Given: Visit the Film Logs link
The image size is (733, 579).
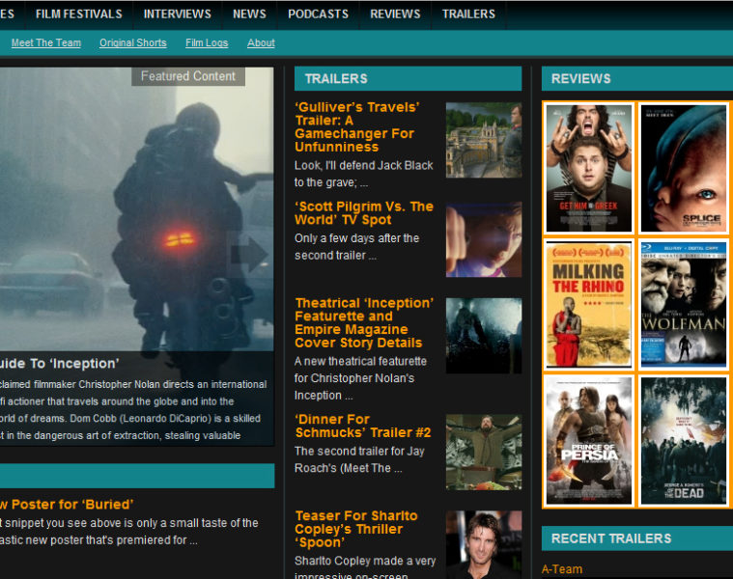Looking at the screenshot, I should pyautogui.click(x=207, y=42).
